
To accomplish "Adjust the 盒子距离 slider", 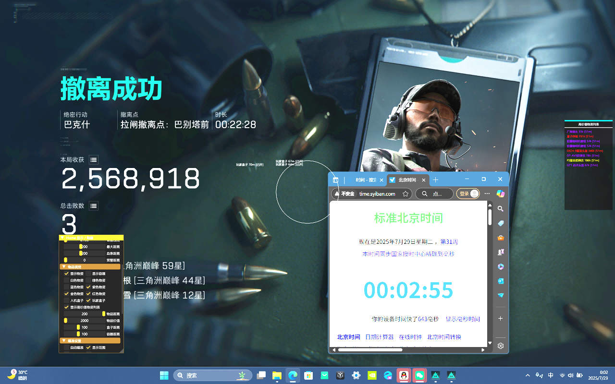I will click(x=85, y=327).
